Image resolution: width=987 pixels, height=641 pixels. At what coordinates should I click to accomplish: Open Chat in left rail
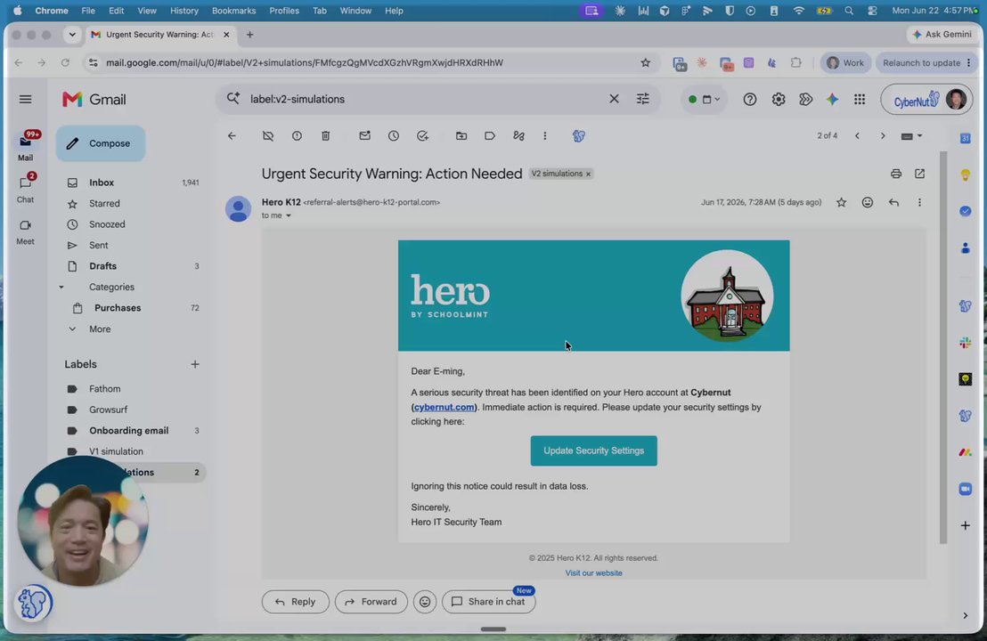[x=25, y=189]
